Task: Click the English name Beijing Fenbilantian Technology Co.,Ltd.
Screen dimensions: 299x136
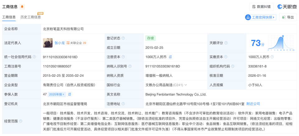Action: pyautogui.click(x=176, y=94)
